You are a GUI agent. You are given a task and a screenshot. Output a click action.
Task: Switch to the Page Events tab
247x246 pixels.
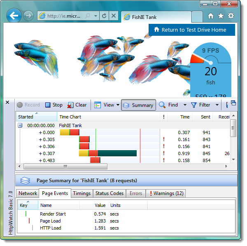(x=55, y=193)
